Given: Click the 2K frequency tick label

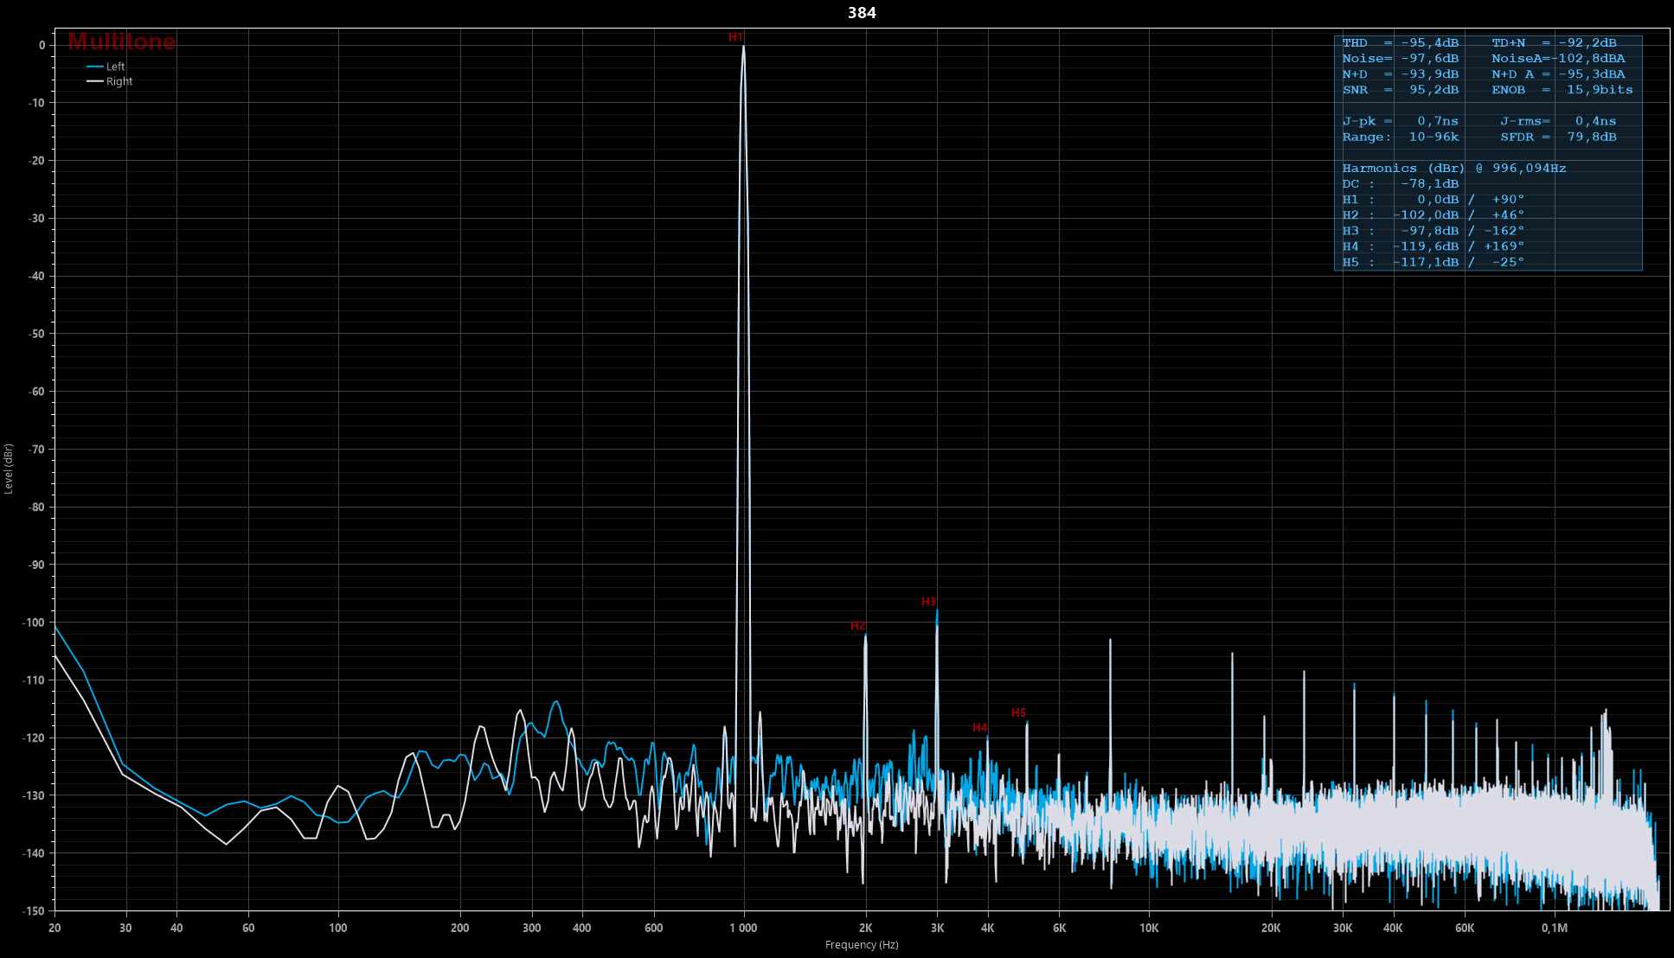Looking at the screenshot, I should point(866,928).
